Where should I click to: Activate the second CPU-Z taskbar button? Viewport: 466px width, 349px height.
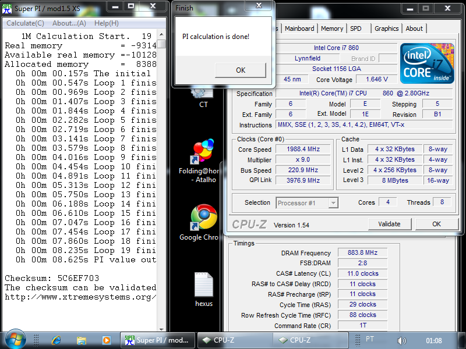click(310, 340)
